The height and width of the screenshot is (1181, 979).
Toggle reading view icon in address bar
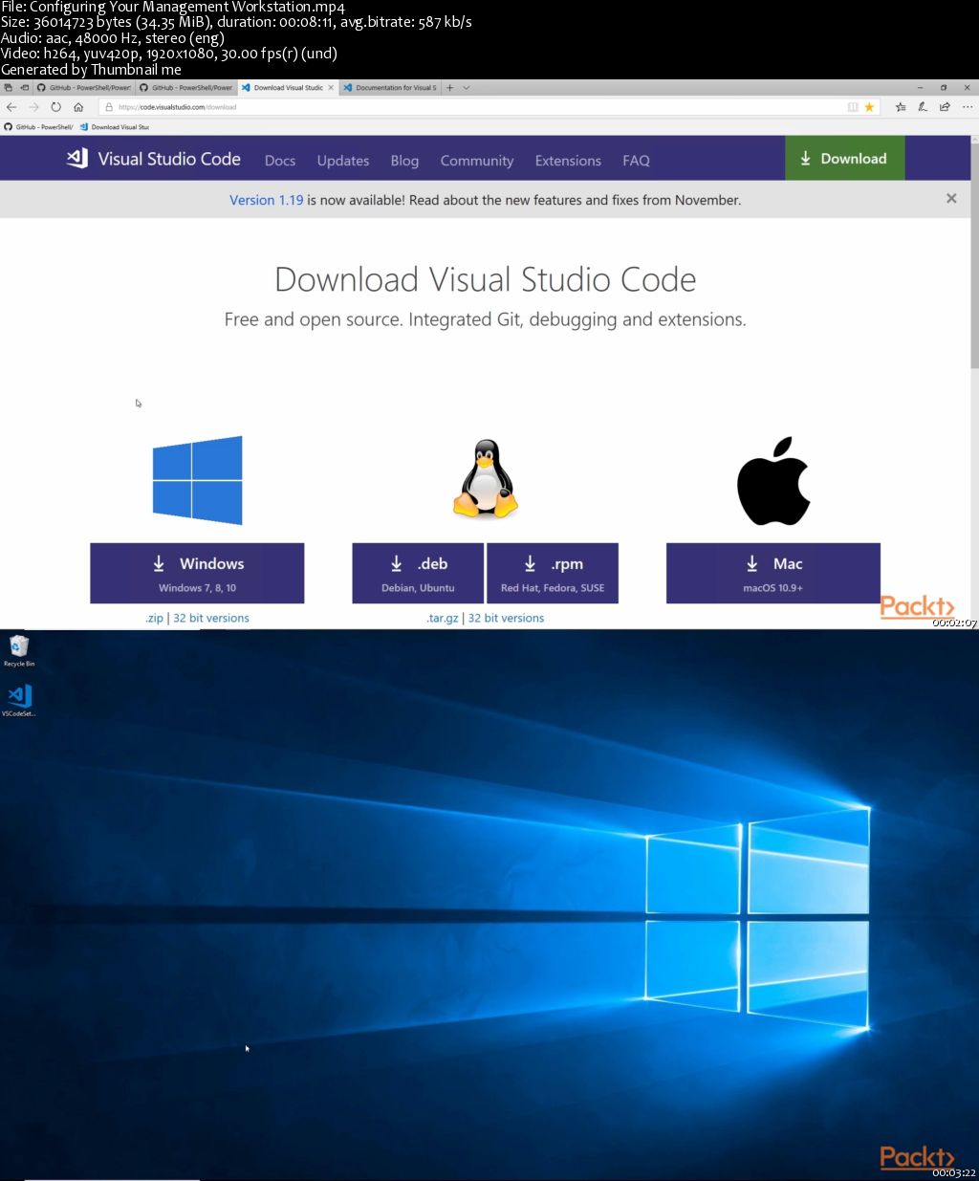pos(853,107)
